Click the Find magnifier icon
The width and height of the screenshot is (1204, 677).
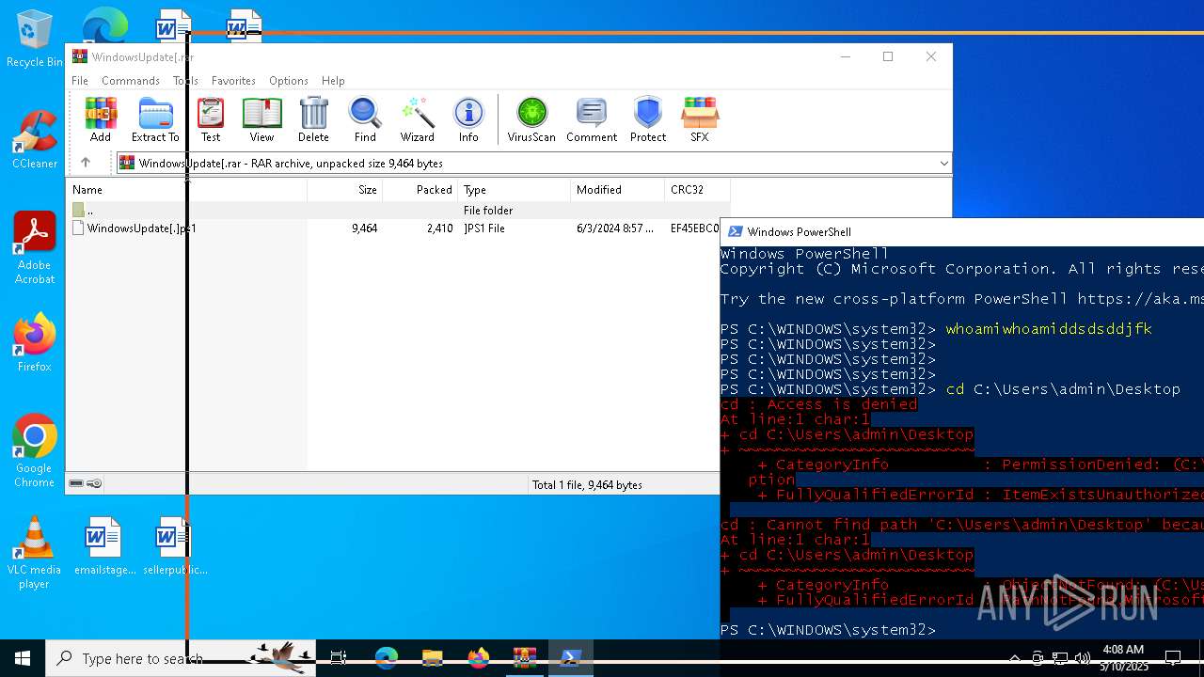click(x=365, y=119)
